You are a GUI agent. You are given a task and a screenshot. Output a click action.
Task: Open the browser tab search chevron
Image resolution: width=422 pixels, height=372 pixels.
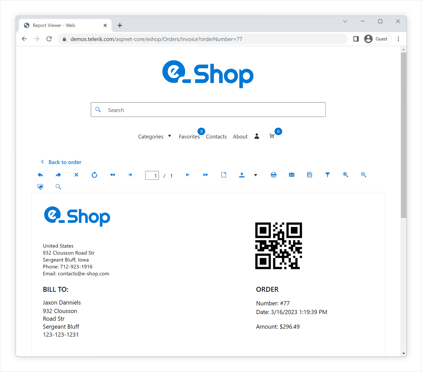[345, 21]
